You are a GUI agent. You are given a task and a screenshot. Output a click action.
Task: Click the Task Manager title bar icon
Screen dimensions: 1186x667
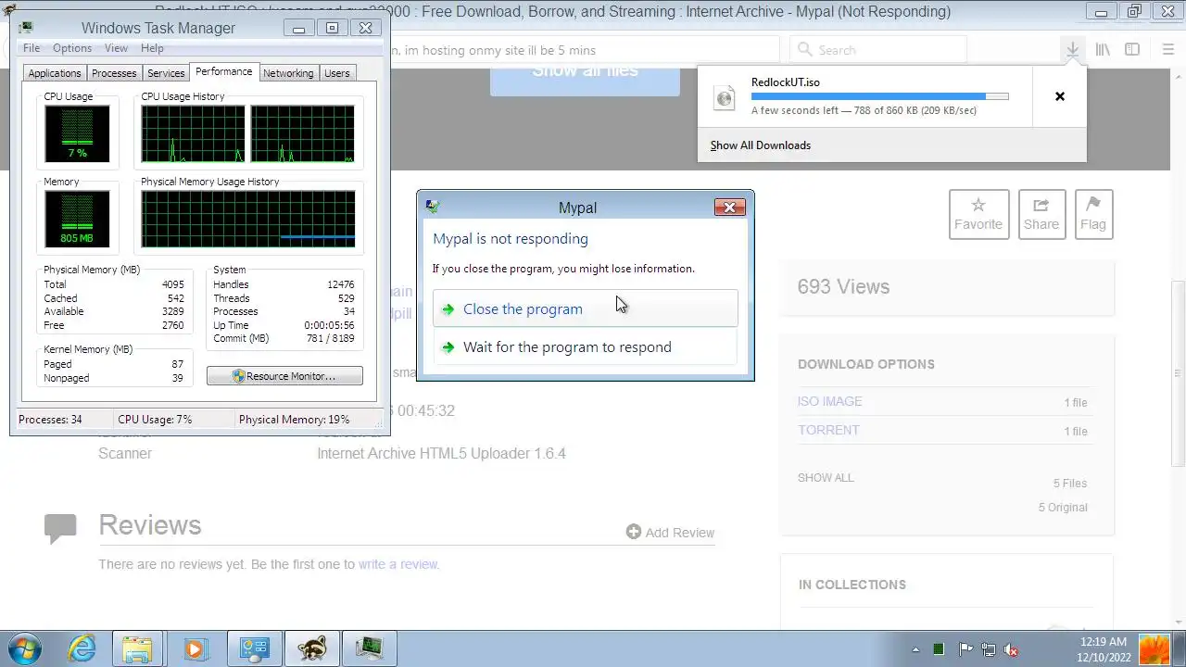click(x=25, y=28)
